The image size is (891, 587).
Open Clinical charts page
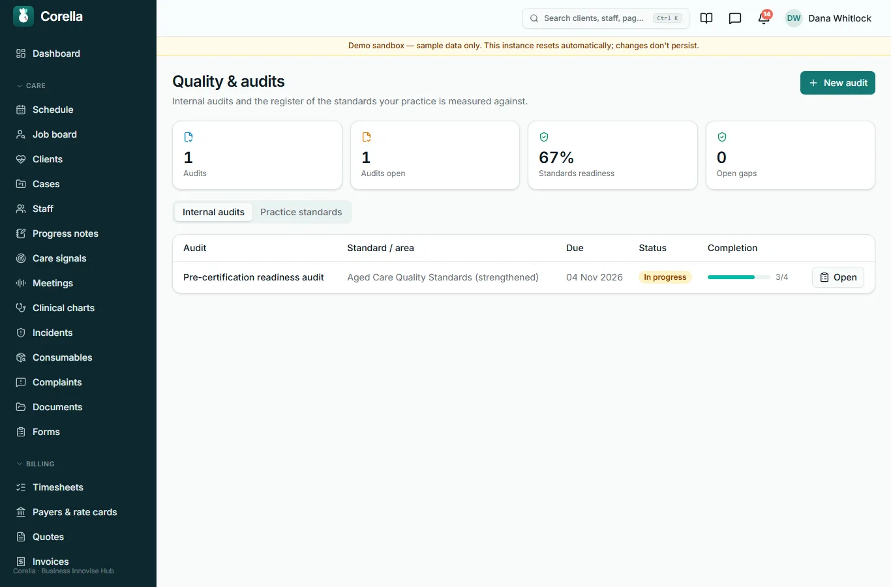(x=78, y=308)
